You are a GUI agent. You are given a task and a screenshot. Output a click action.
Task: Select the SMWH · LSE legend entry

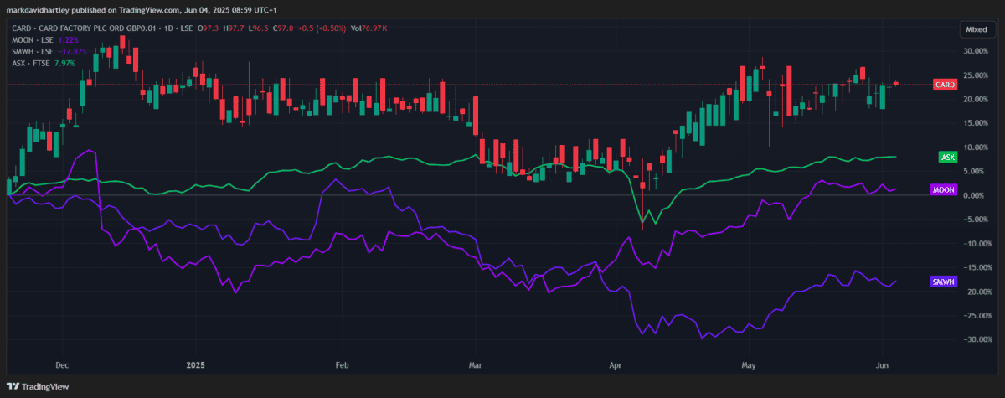[x=33, y=50]
